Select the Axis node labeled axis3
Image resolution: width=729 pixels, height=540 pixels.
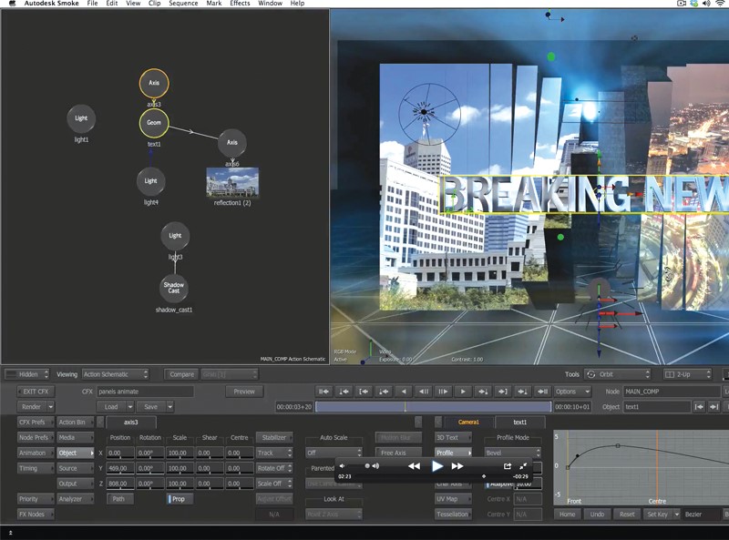tap(154, 83)
